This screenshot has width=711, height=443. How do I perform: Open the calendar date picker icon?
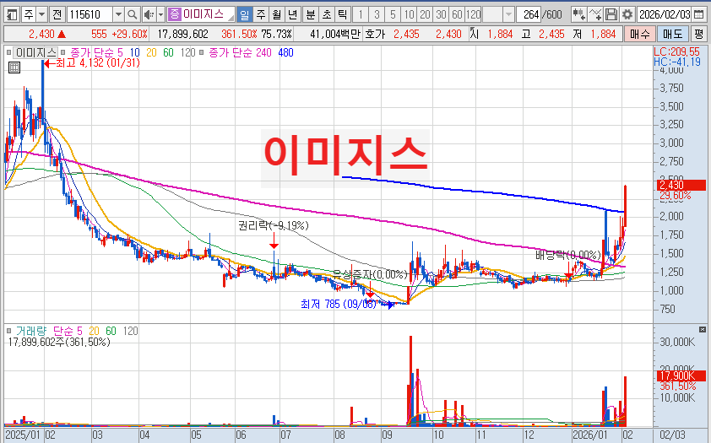pyautogui.click(x=699, y=15)
